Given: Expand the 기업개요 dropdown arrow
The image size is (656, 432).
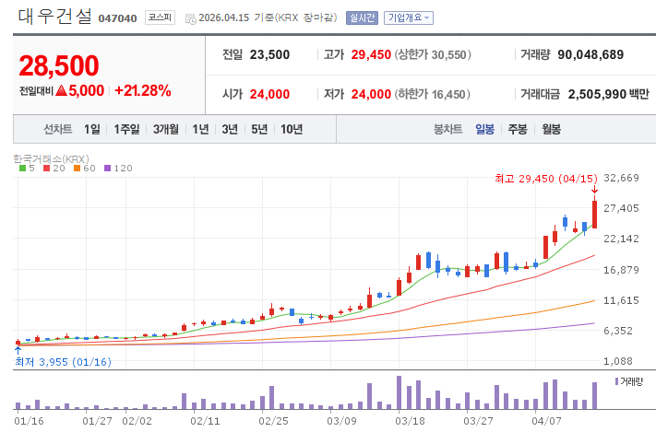Looking at the screenshot, I should pos(427,18).
